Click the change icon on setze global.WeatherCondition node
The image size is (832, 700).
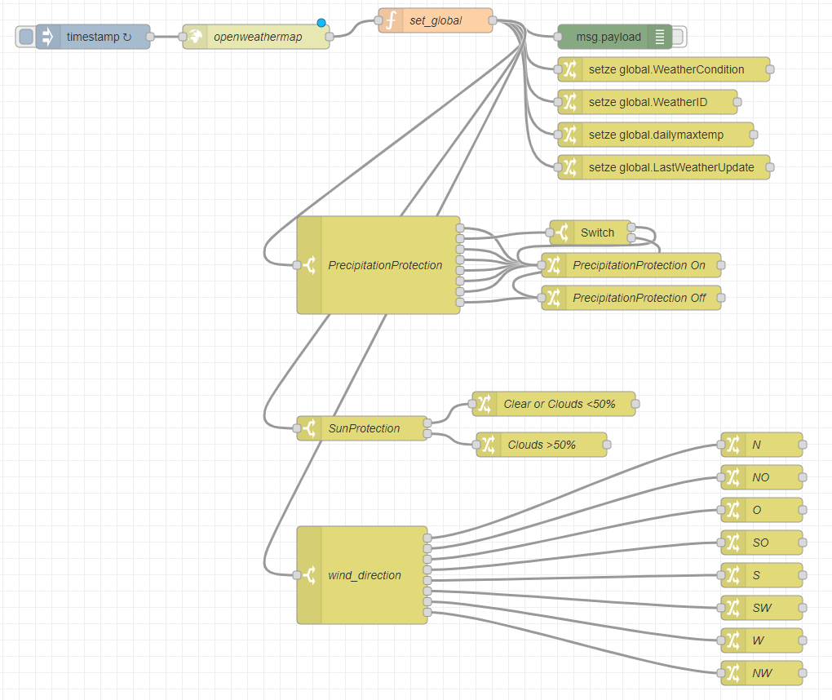[572, 69]
